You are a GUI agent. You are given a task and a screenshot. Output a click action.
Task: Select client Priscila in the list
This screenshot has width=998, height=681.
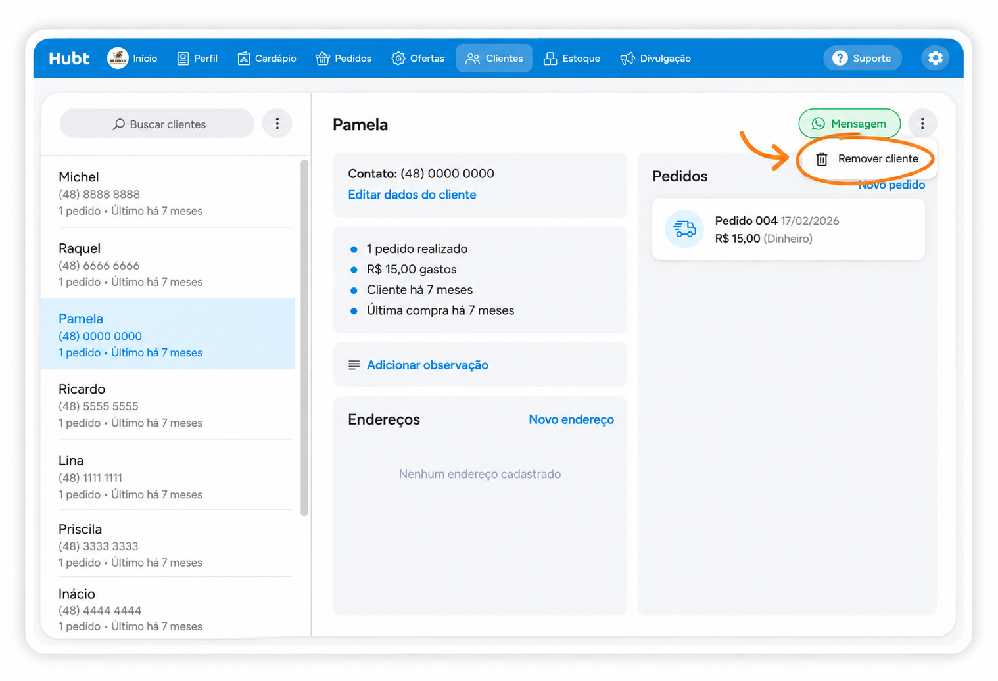click(168, 545)
